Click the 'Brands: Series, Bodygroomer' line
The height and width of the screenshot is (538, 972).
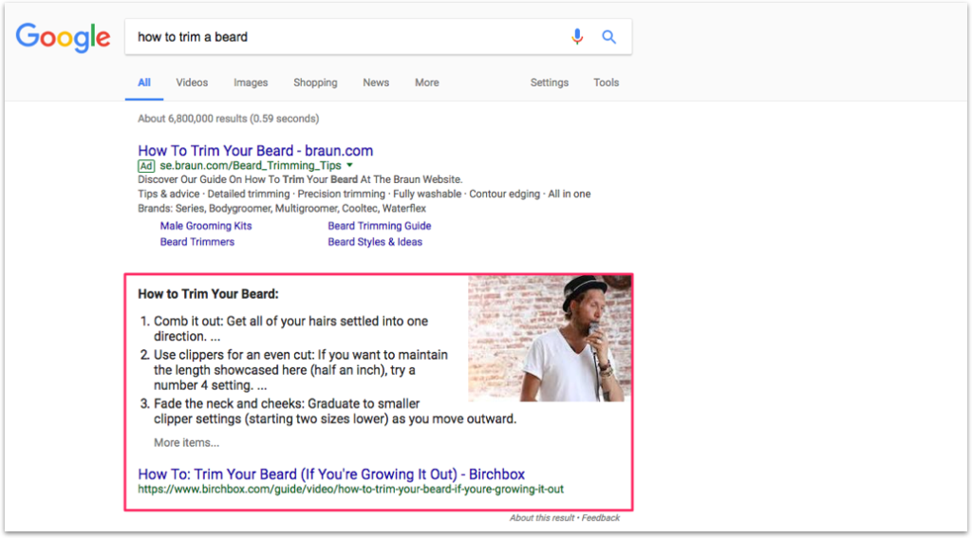tap(282, 208)
